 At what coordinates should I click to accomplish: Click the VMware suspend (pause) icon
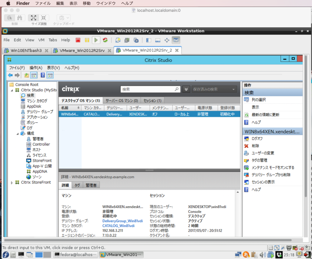coord(87,40)
